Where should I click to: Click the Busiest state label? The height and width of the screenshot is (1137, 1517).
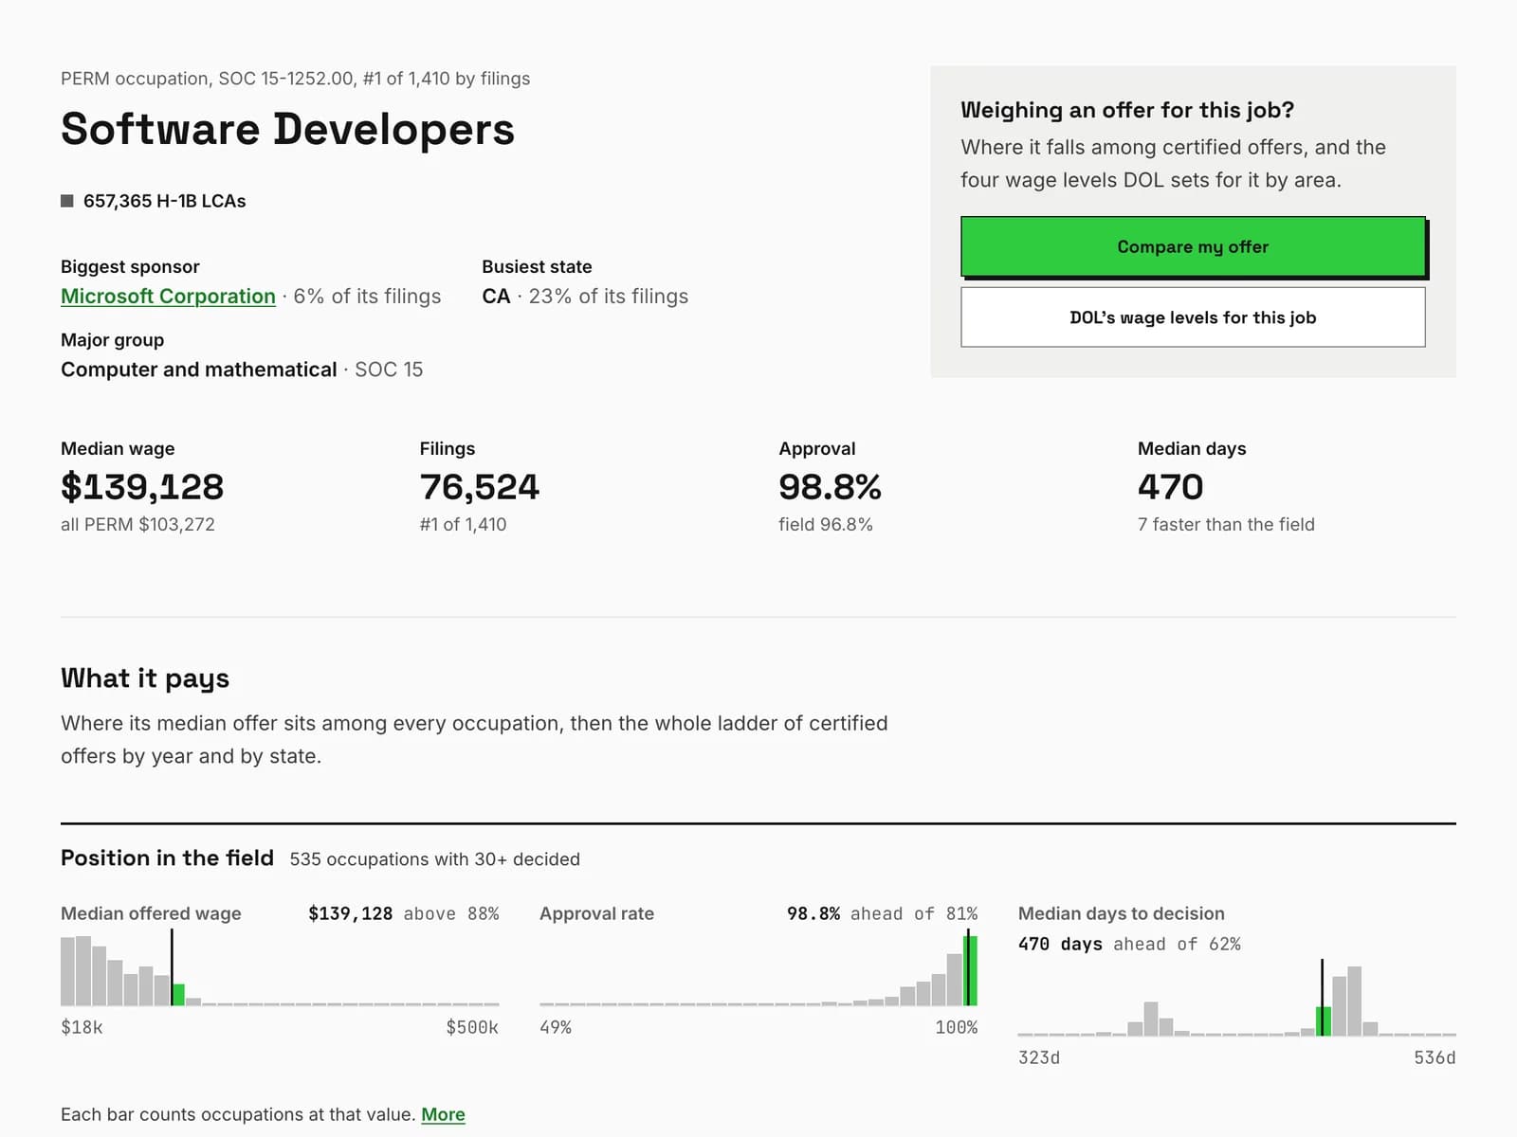click(x=537, y=266)
